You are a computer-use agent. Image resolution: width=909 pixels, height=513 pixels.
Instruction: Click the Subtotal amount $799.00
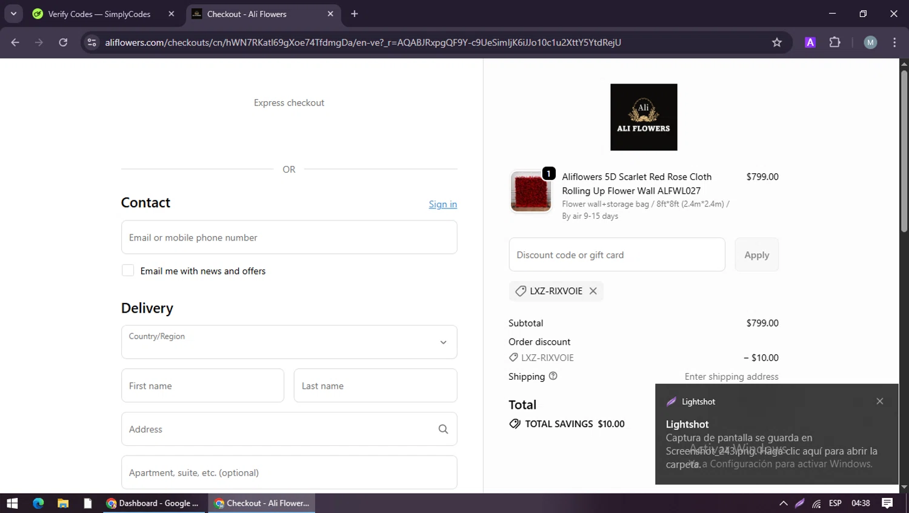[762, 323]
